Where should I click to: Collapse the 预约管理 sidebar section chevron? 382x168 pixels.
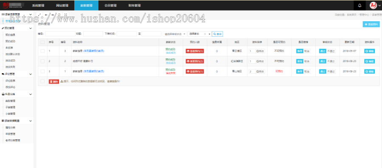(x=31, y=28)
